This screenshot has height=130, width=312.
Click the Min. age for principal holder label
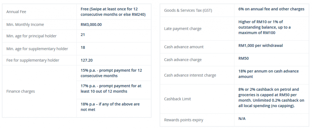[31, 36]
